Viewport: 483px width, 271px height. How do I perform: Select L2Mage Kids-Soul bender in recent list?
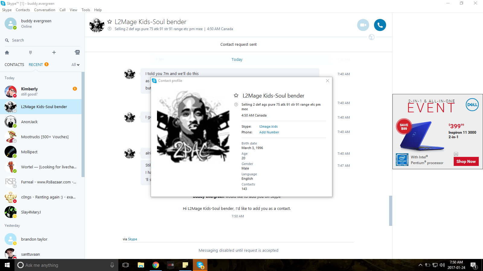coord(41,107)
